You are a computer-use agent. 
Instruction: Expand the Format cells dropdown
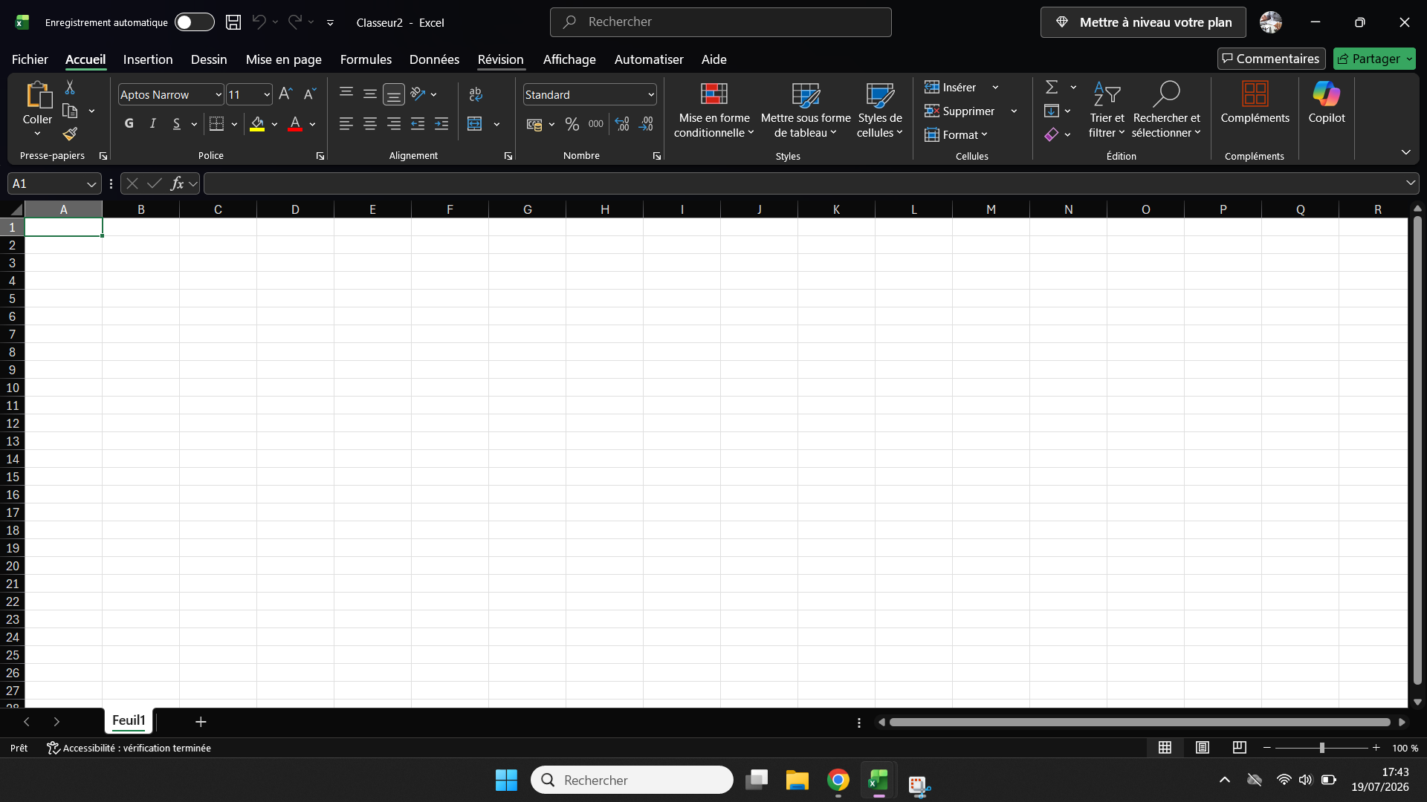pos(957,135)
